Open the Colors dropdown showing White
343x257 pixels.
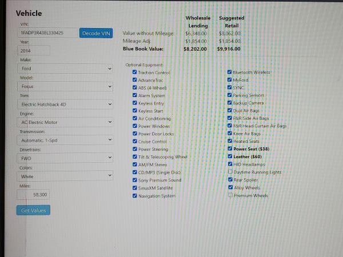[x=65, y=176]
